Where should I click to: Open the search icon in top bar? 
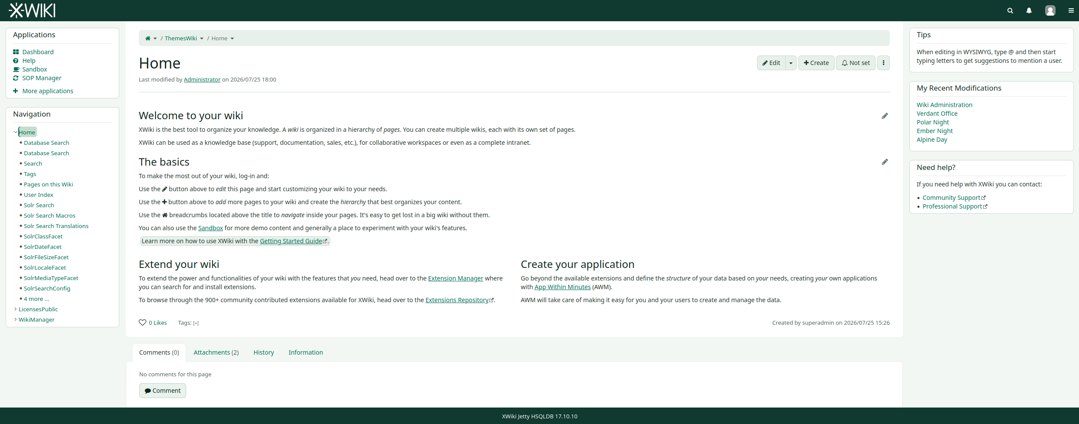[1010, 10]
